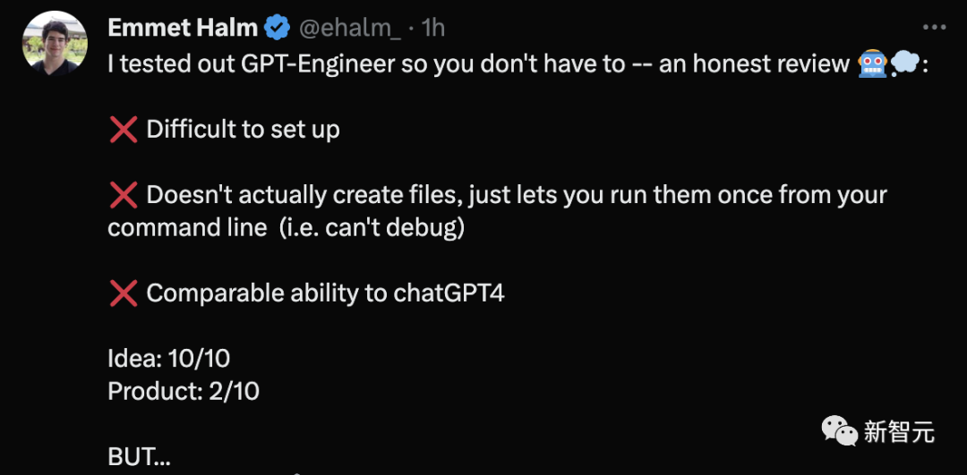This screenshot has height=475, width=967.
Task: Click the red X beside Comparable ability
Action: (x=124, y=294)
